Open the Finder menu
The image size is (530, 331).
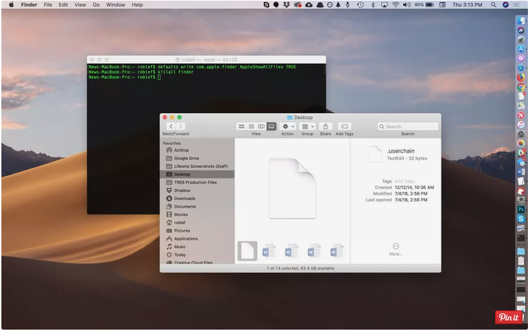tap(29, 5)
